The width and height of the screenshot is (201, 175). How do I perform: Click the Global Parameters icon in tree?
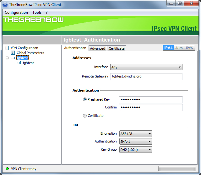tap(13, 53)
